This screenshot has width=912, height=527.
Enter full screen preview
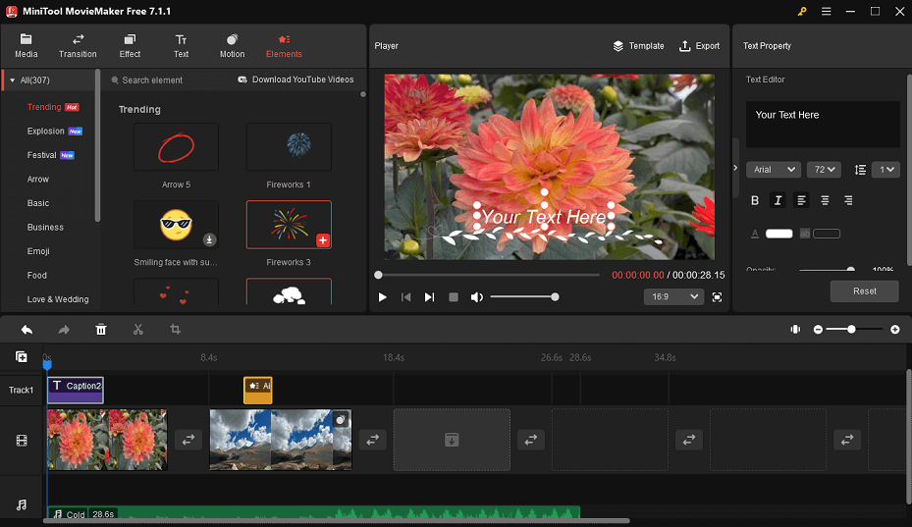[718, 297]
